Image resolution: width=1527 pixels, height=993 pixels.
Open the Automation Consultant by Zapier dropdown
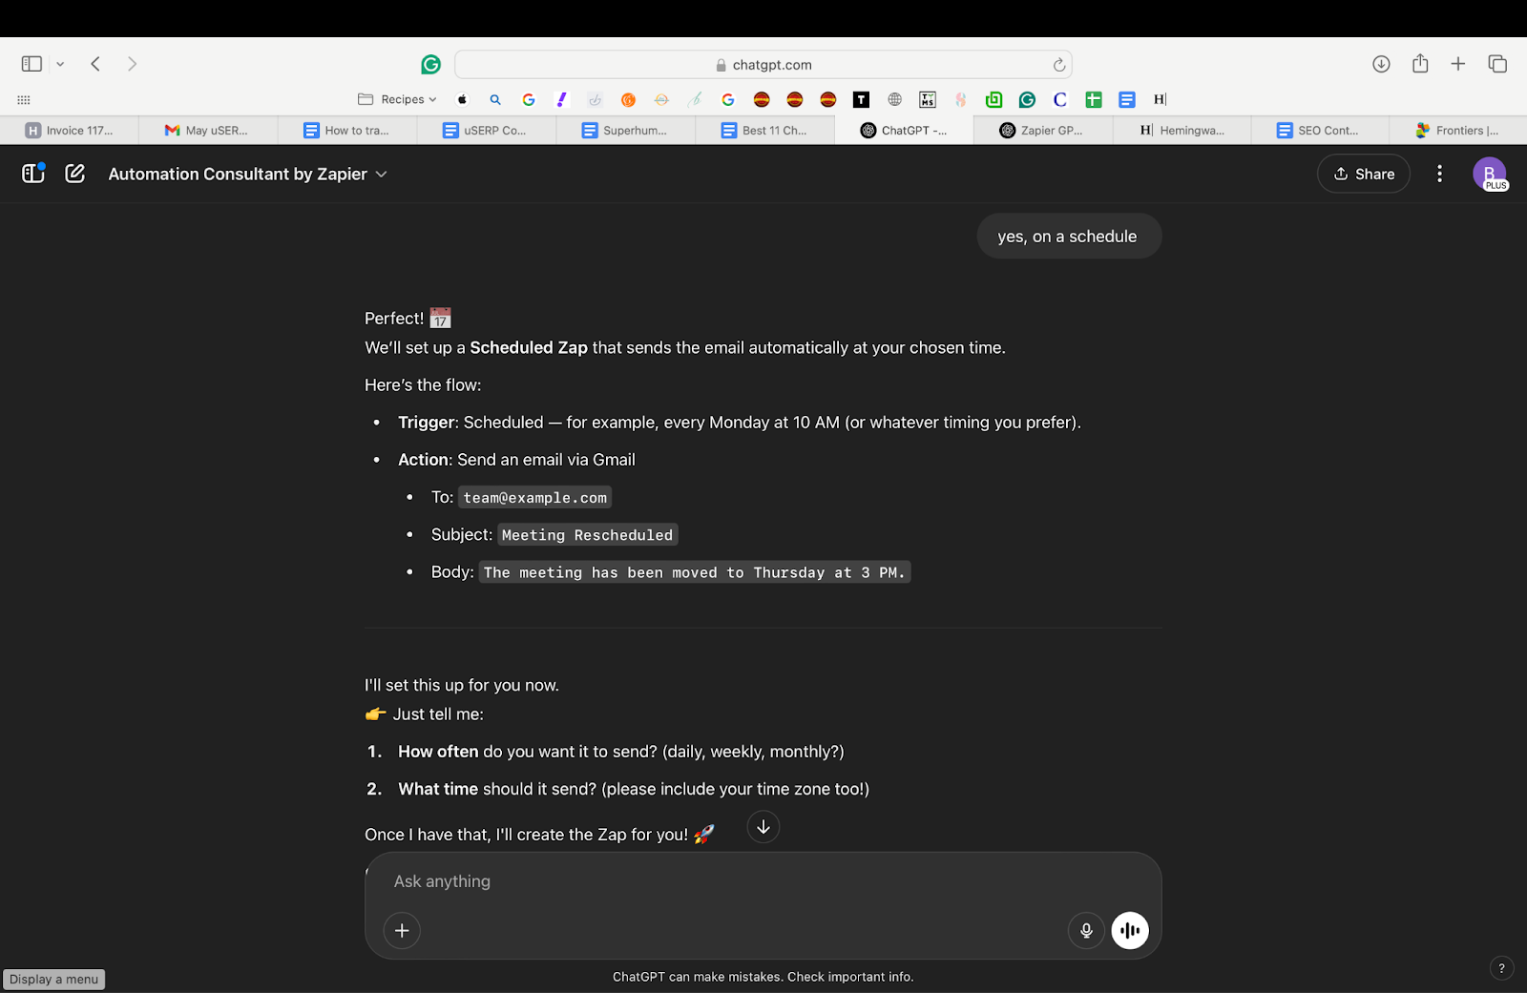click(x=247, y=174)
